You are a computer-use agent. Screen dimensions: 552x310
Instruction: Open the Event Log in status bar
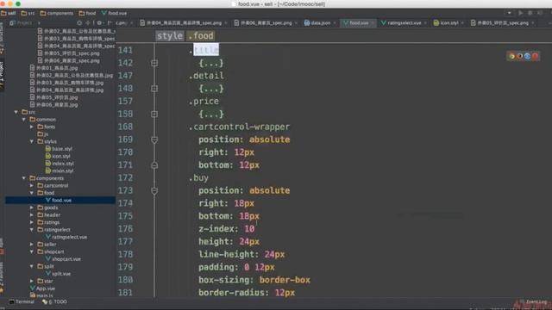coord(534,301)
